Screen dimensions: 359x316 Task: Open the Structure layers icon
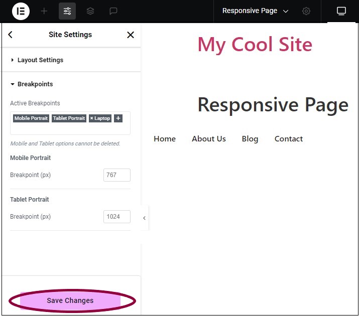[x=90, y=11]
